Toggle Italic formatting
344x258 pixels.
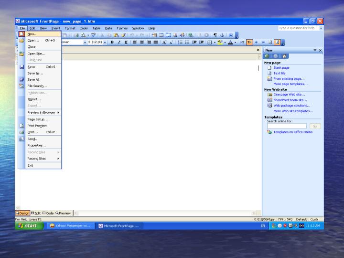click(x=119, y=42)
